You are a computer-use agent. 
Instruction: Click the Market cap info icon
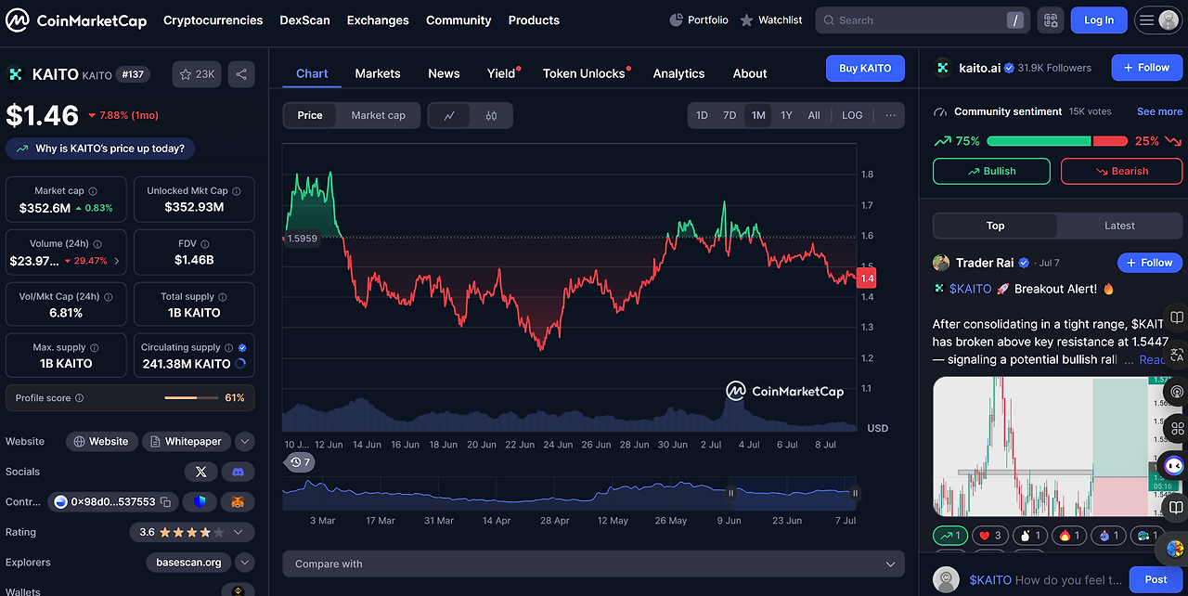coord(94,191)
